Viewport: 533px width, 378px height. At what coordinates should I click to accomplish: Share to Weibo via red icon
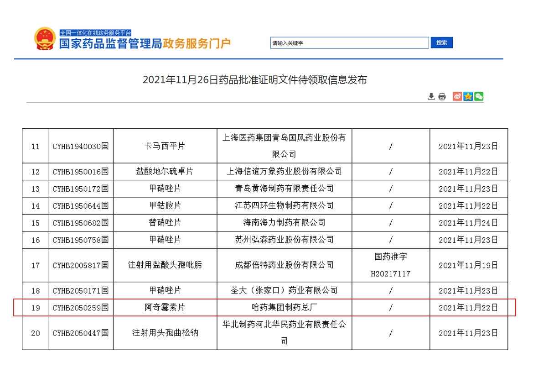tap(457, 96)
